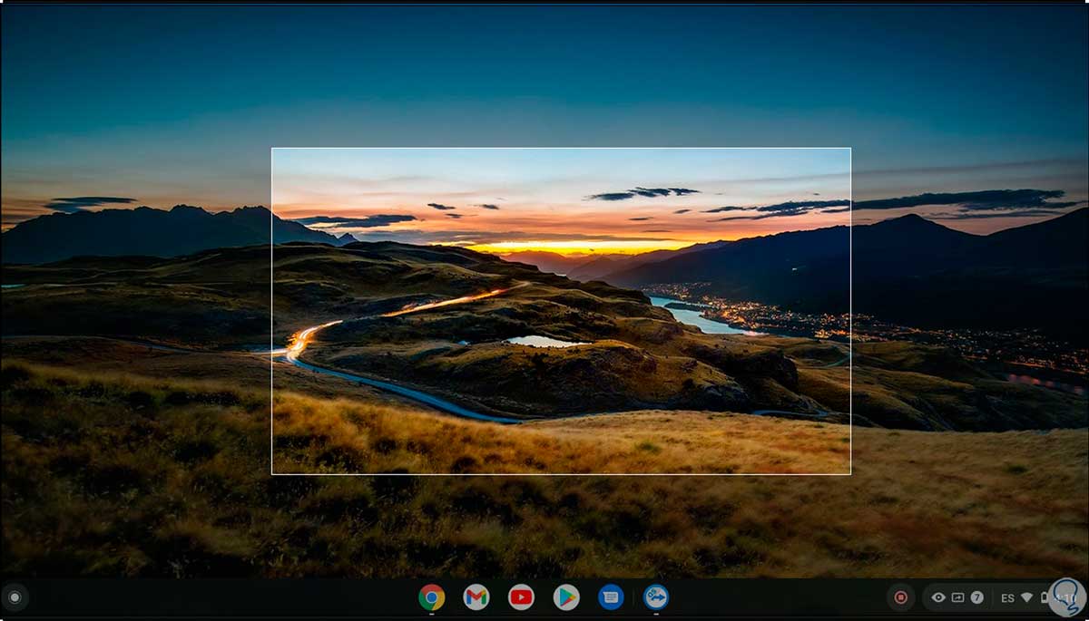
Task: Click inside the selected screen recording region
Action: [561, 311]
